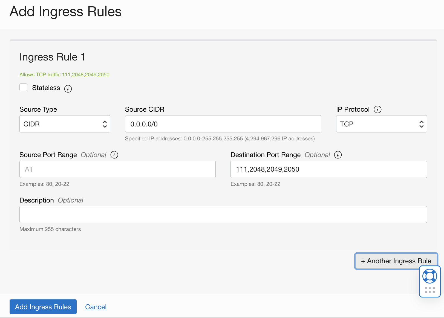Click the green Allows TCP traffic summary text
444x318 pixels.
point(64,75)
